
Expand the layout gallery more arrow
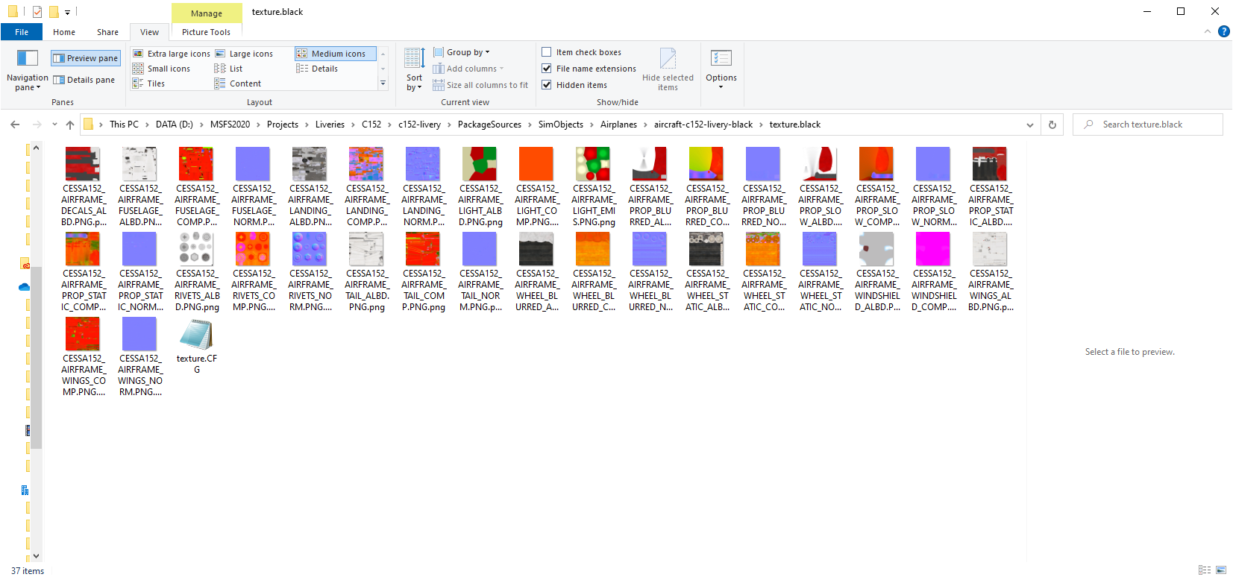(383, 83)
